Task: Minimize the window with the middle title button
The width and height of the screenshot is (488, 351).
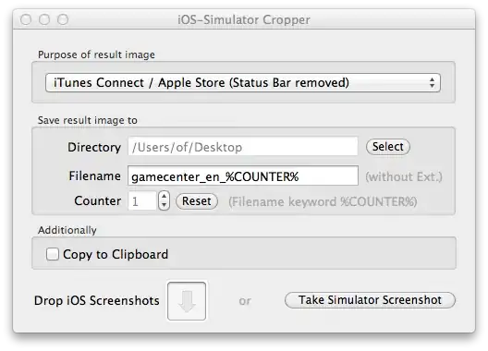Action: coord(44,19)
